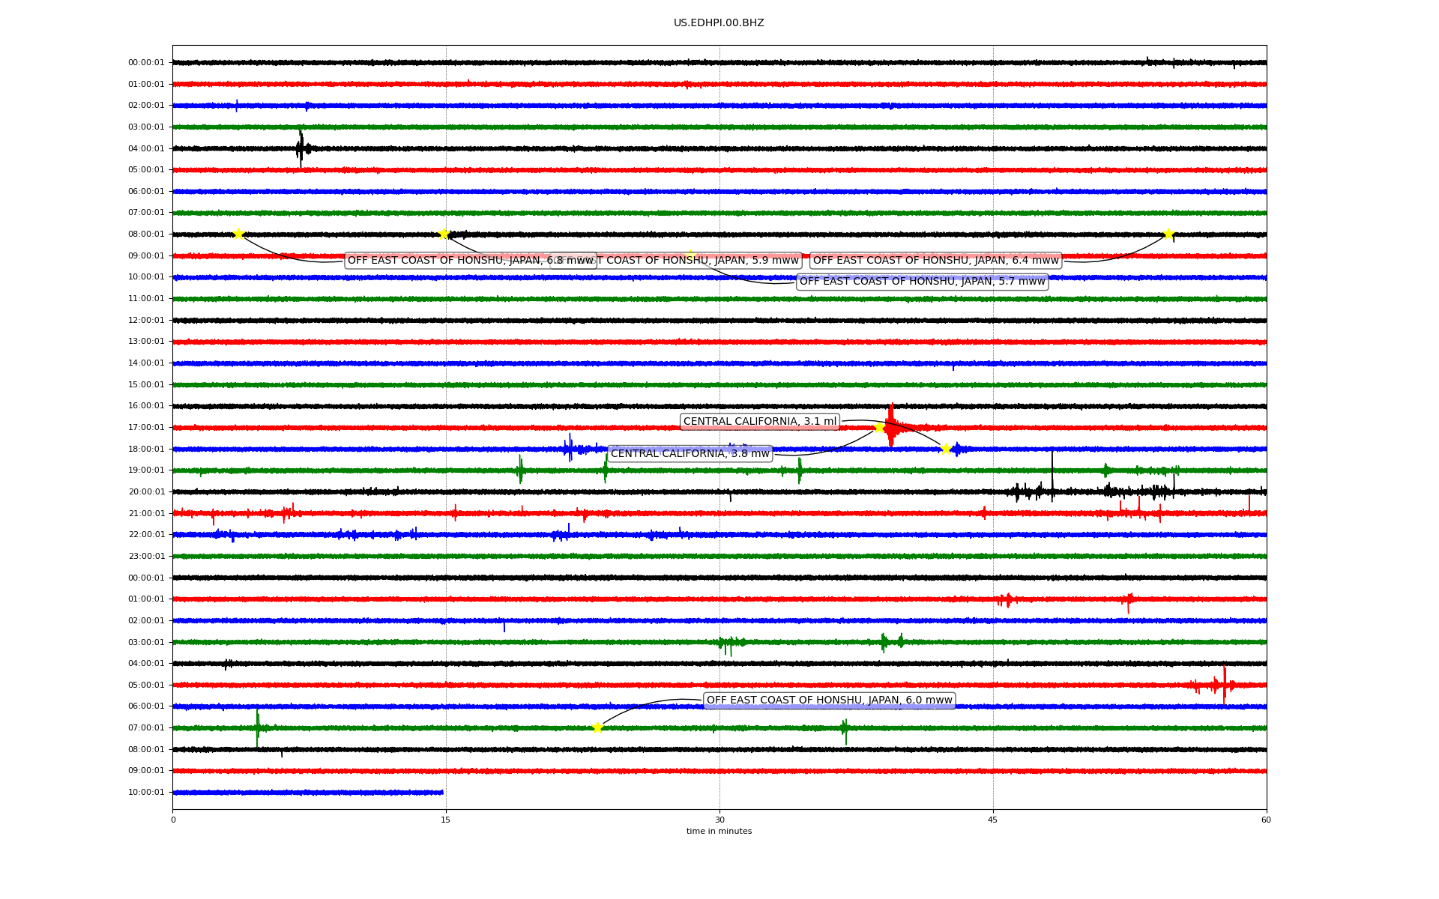Select the Honshu Japan 6.0 mww annotation label
The image size is (1439, 899).
[829, 700]
